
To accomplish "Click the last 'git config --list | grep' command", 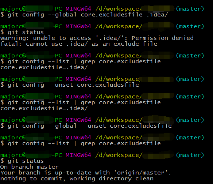I will [84, 143].
